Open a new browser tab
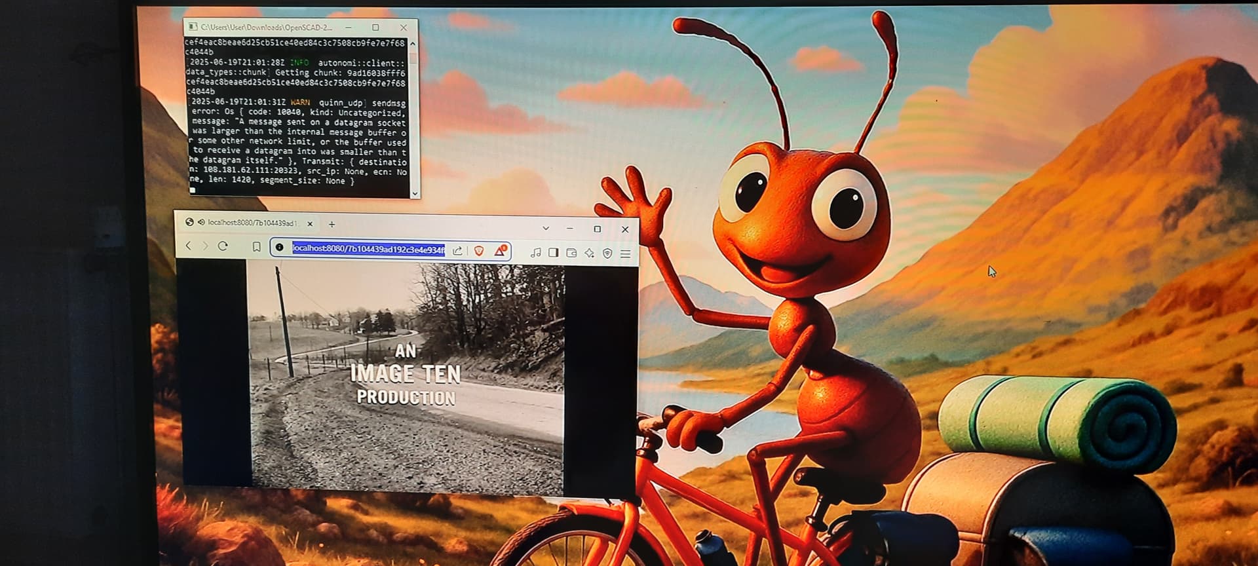The image size is (1258, 566). pyautogui.click(x=332, y=224)
